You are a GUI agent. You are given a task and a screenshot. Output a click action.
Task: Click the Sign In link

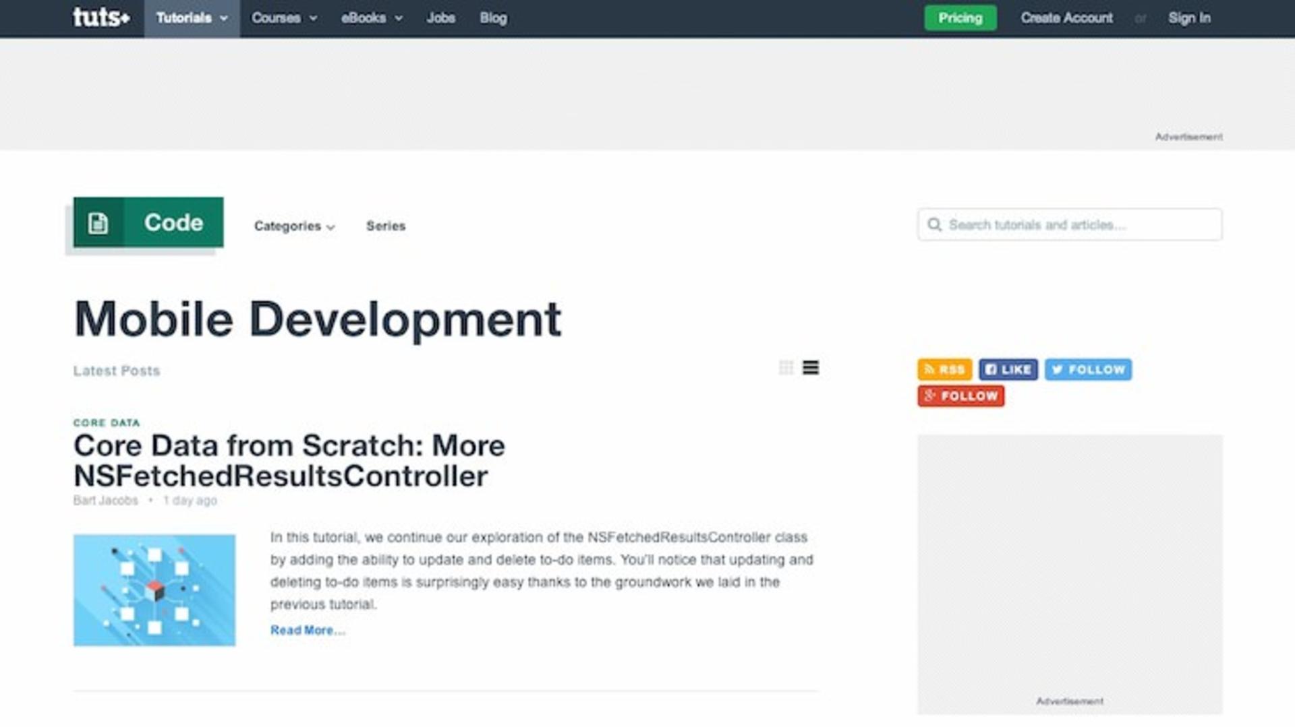[x=1189, y=18]
